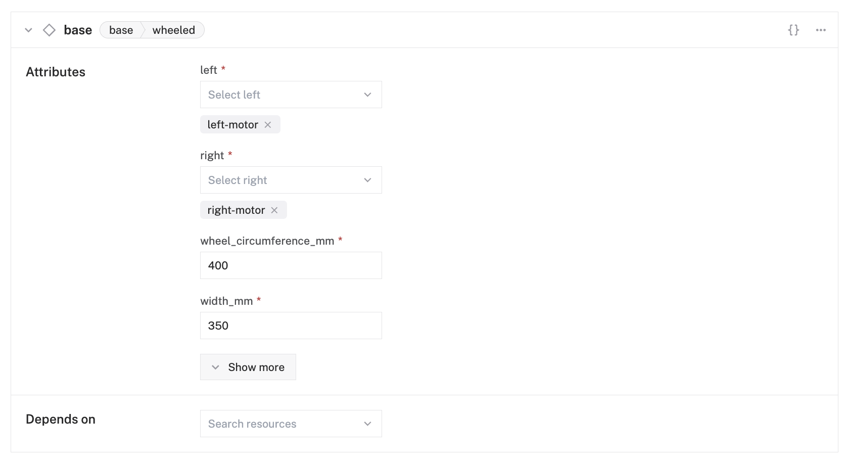847x461 pixels.
Task: Click the diamond component icon beside base
Action: point(49,30)
